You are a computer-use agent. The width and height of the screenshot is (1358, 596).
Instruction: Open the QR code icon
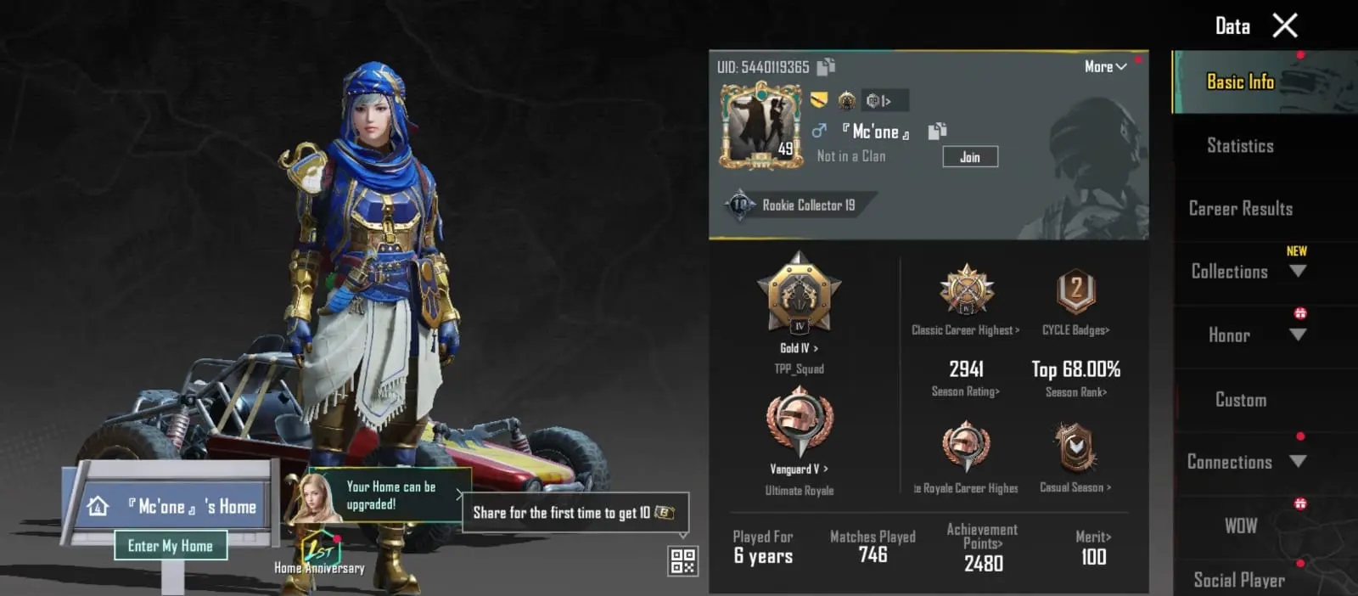(683, 561)
